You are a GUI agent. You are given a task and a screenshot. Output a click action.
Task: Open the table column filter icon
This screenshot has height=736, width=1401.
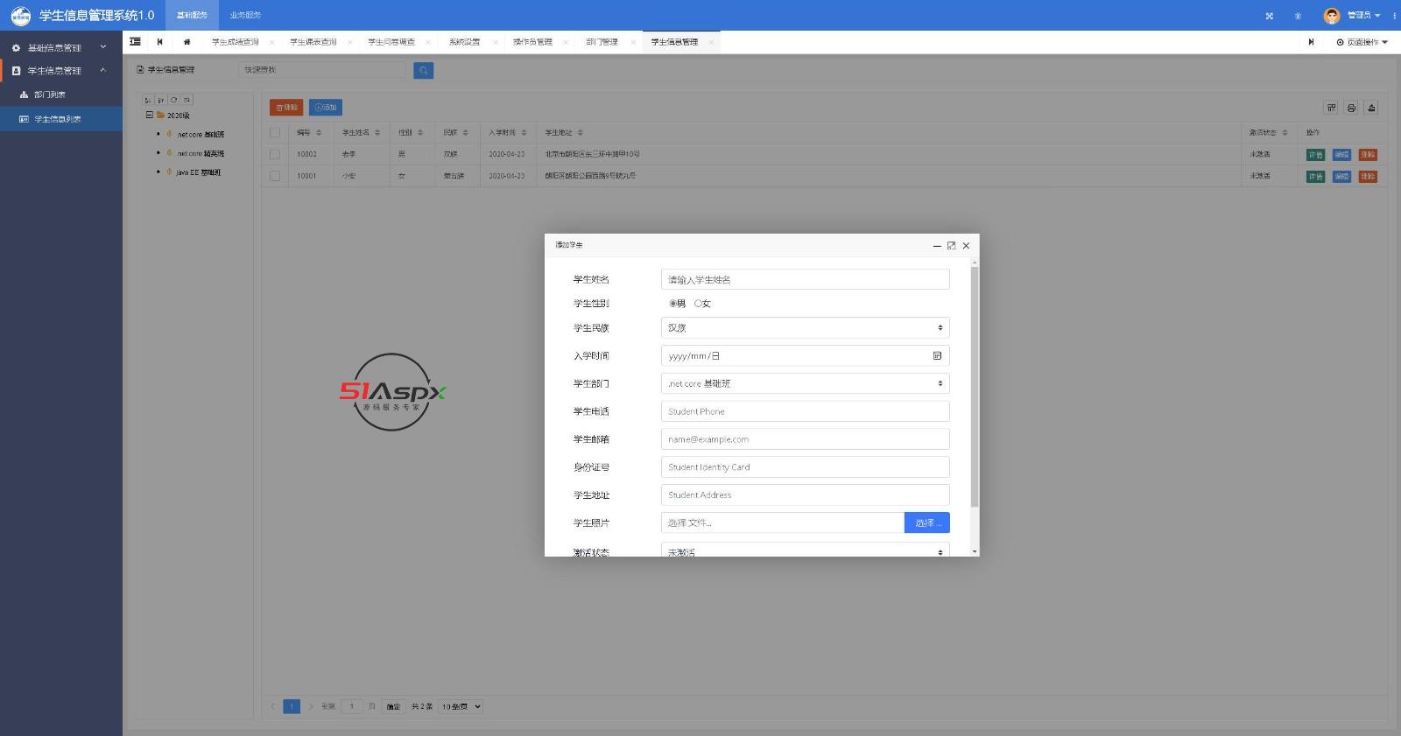(x=1331, y=108)
